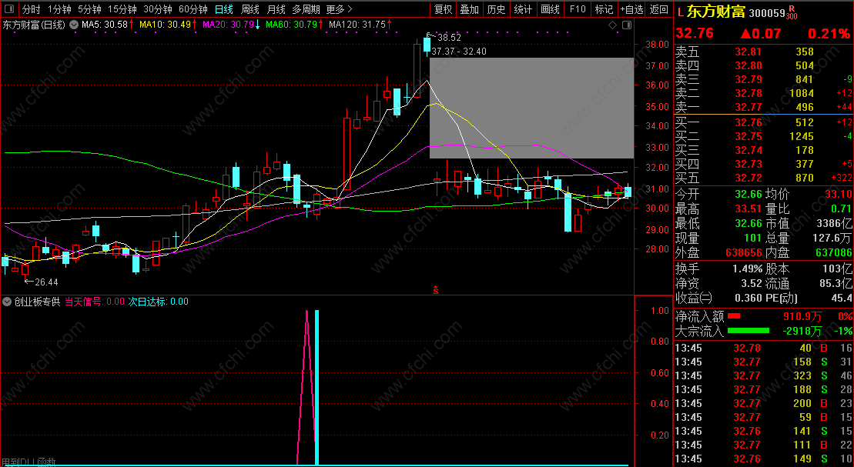
Task: Expand the 创业板专供 indicator dropdown
Action: coord(7,302)
